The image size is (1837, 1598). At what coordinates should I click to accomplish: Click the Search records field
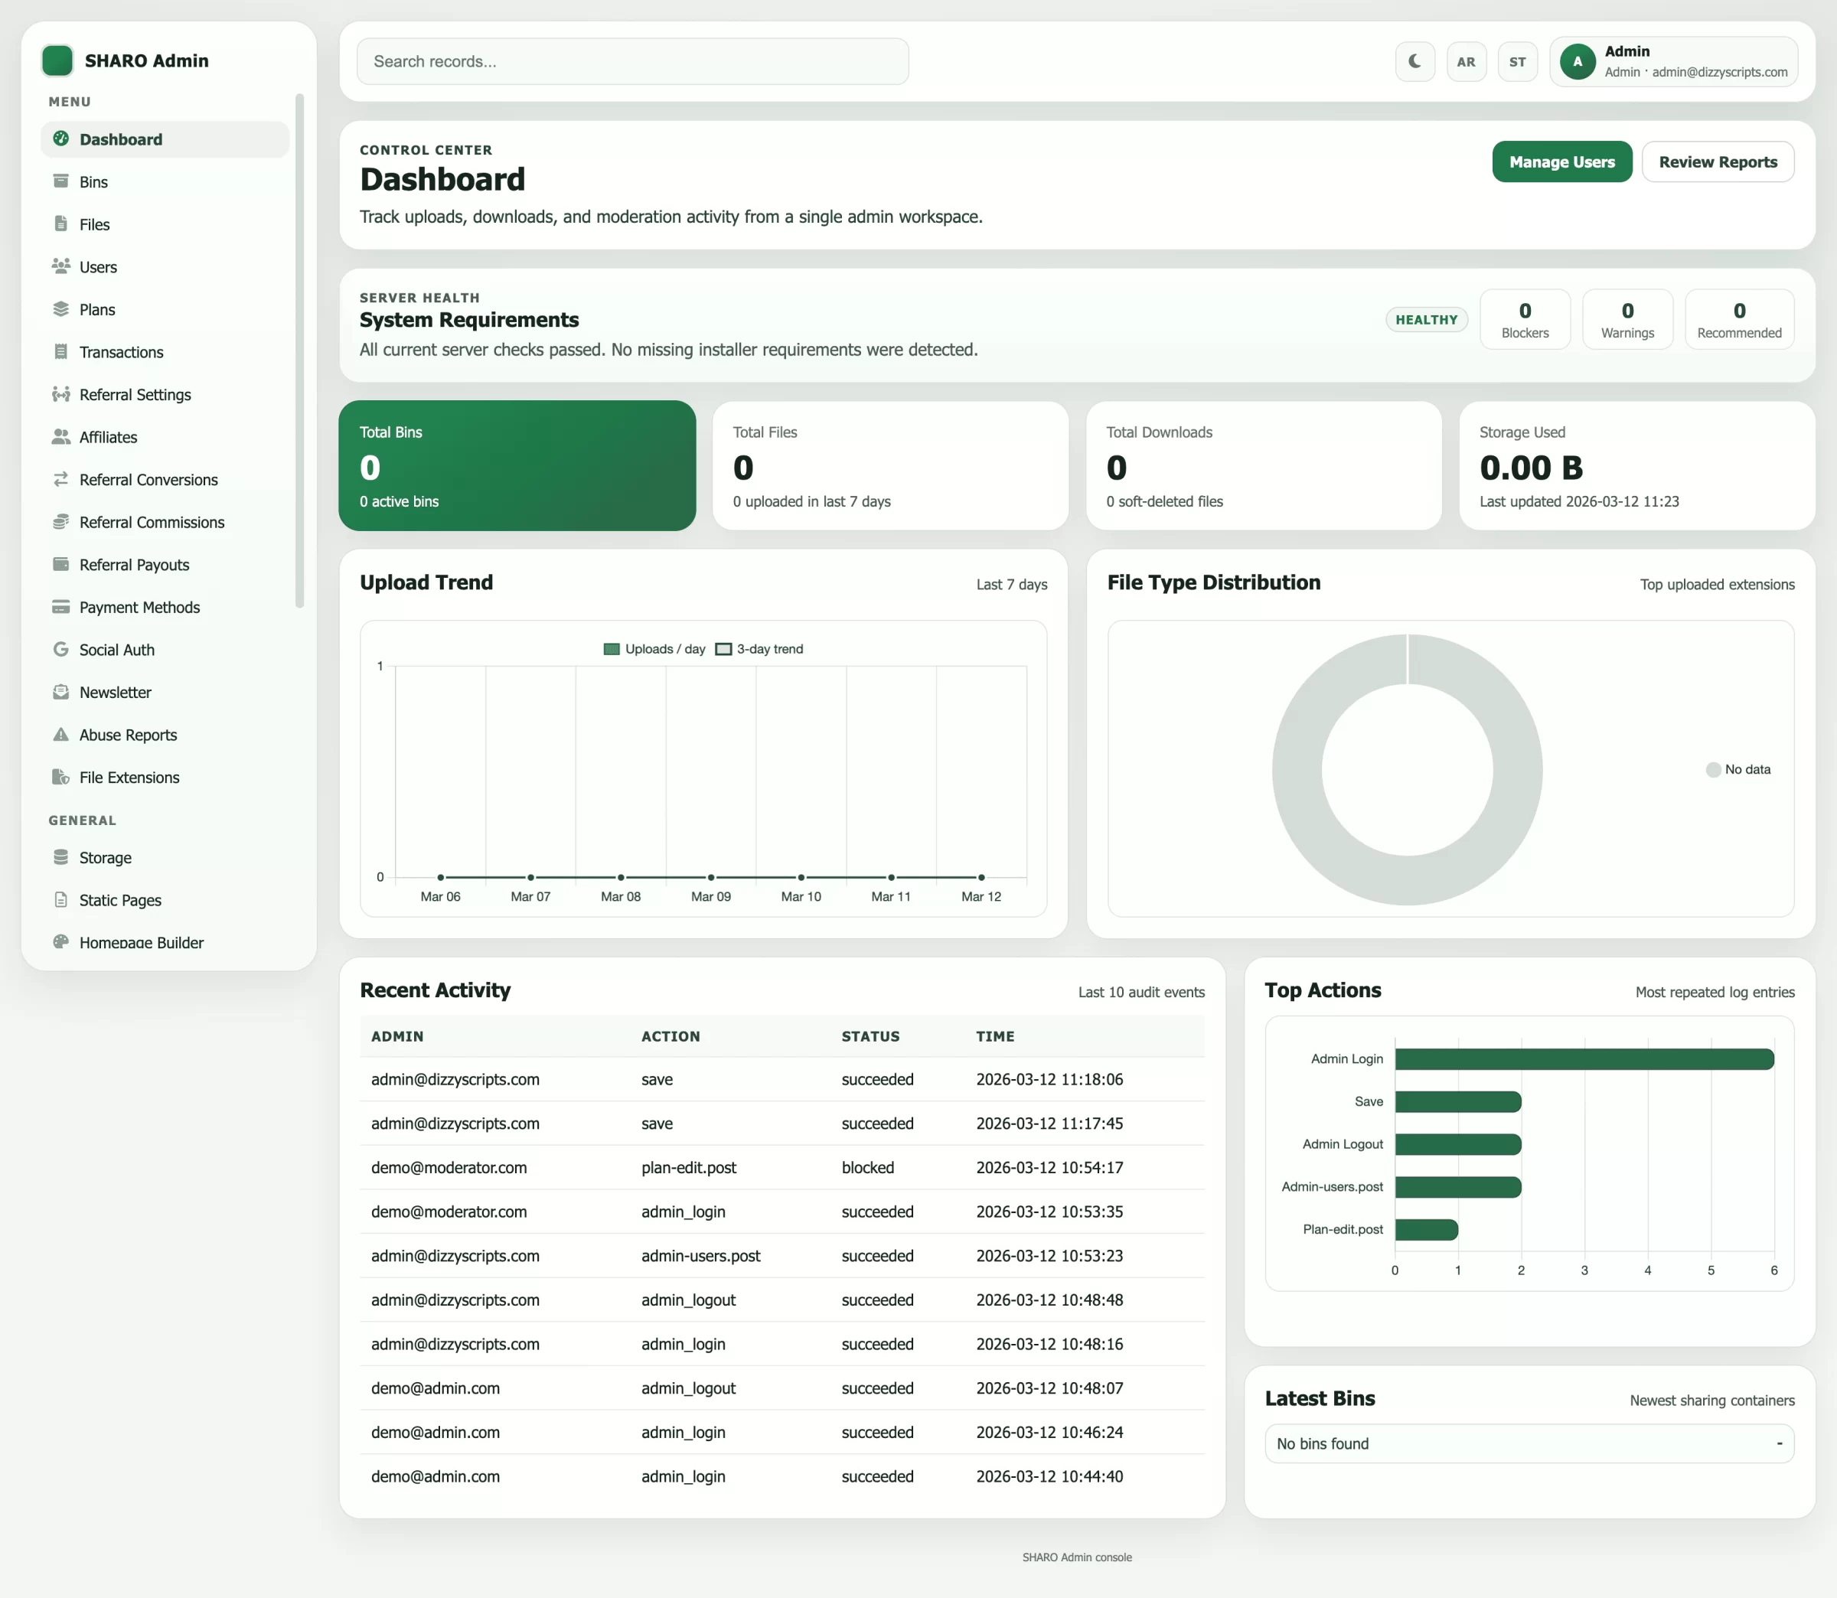tap(632, 61)
